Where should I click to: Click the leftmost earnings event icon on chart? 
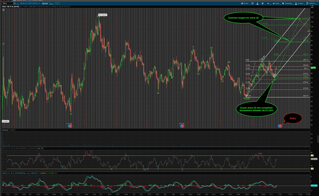(x=69, y=125)
